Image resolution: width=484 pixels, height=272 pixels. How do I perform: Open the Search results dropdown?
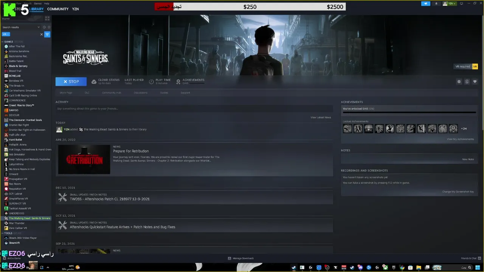tap(21, 27)
